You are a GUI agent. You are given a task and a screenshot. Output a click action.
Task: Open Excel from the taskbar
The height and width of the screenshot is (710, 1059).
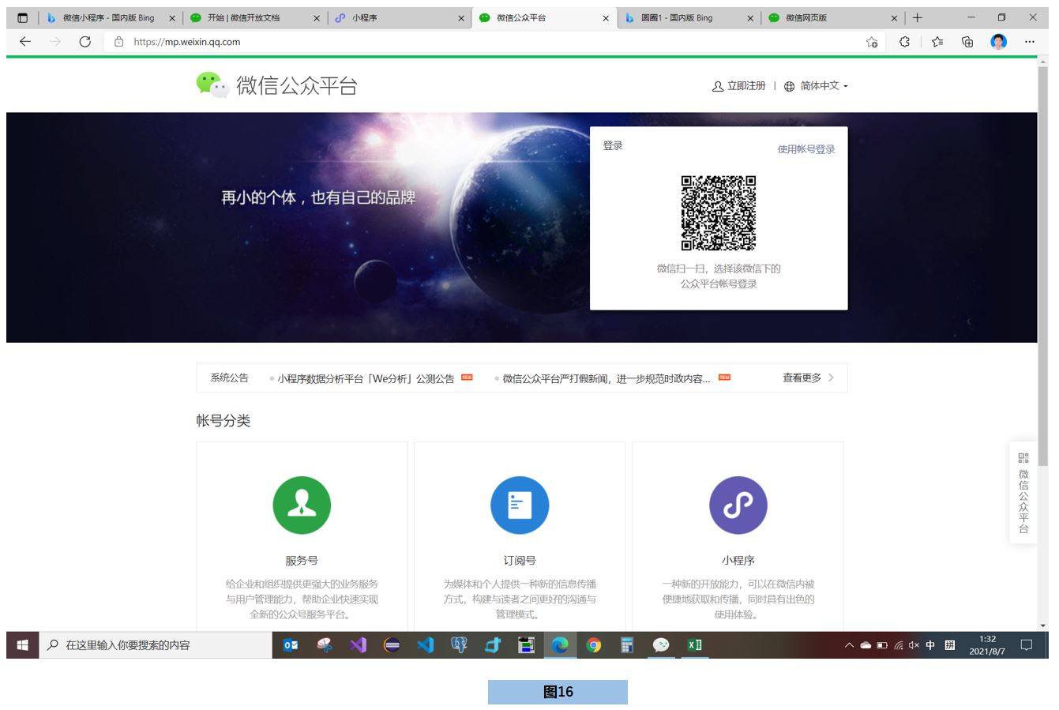[695, 645]
